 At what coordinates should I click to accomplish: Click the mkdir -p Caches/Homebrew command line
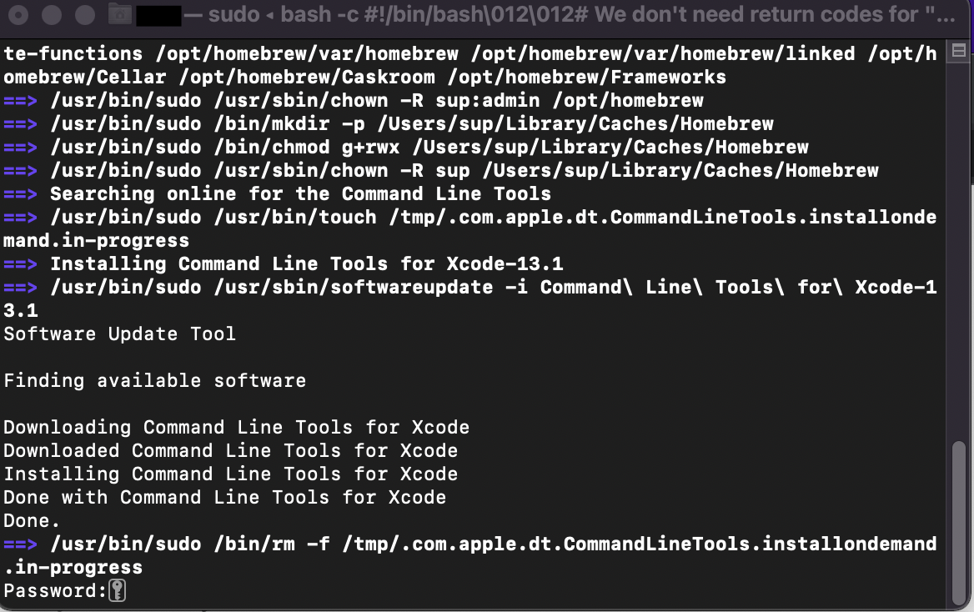(411, 124)
